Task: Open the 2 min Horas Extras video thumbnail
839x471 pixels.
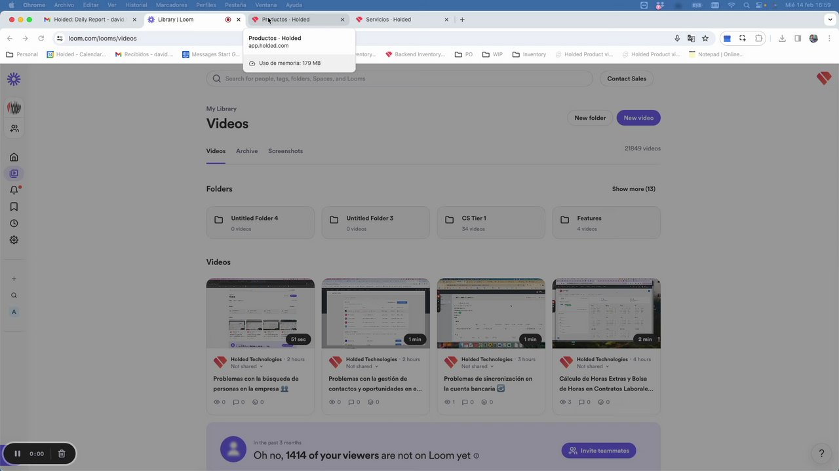Action: [606, 313]
